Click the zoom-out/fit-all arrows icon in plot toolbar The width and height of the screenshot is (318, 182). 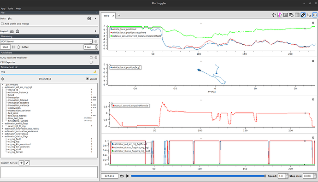(x=274, y=15)
